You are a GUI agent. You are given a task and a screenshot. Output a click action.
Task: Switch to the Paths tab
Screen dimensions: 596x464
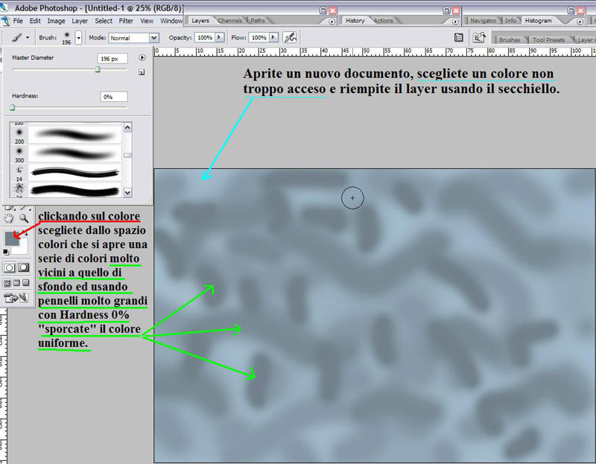258,21
